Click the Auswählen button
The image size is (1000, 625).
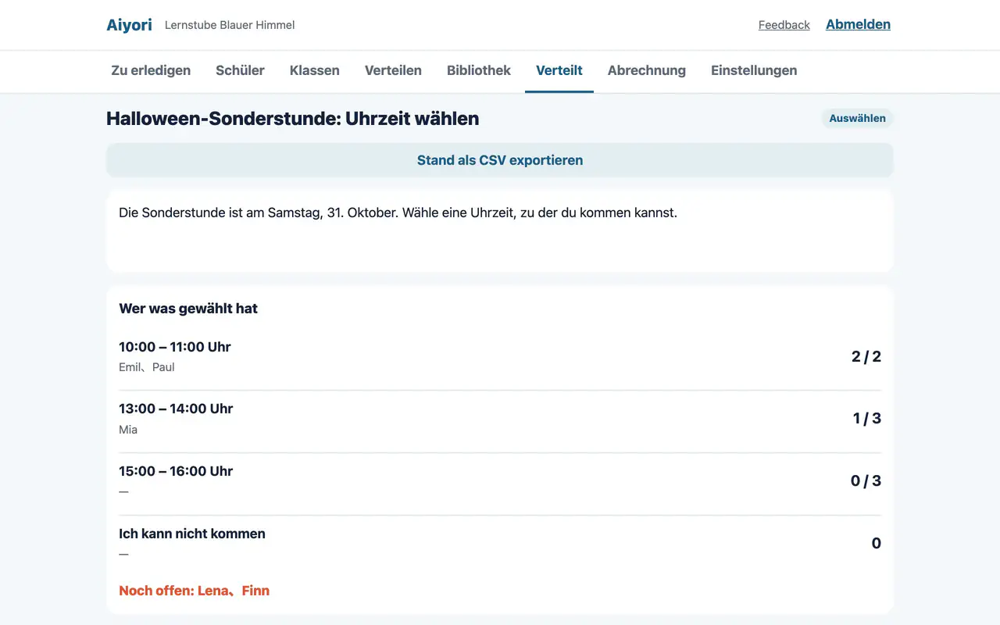pyautogui.click(x=857, y=119)
